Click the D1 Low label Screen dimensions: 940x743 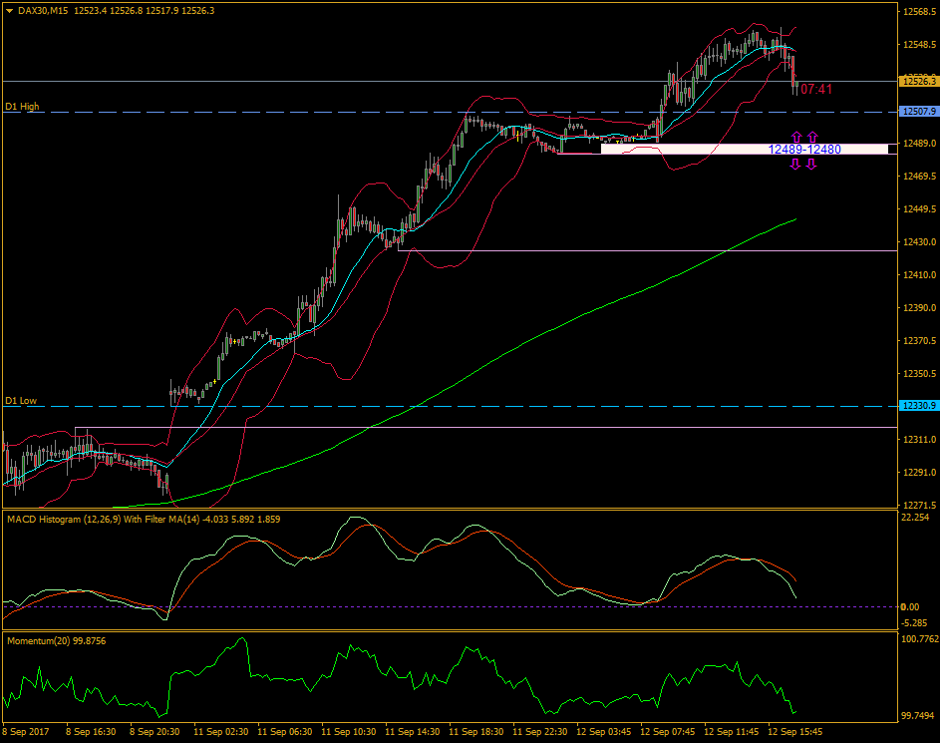[20, 399]
